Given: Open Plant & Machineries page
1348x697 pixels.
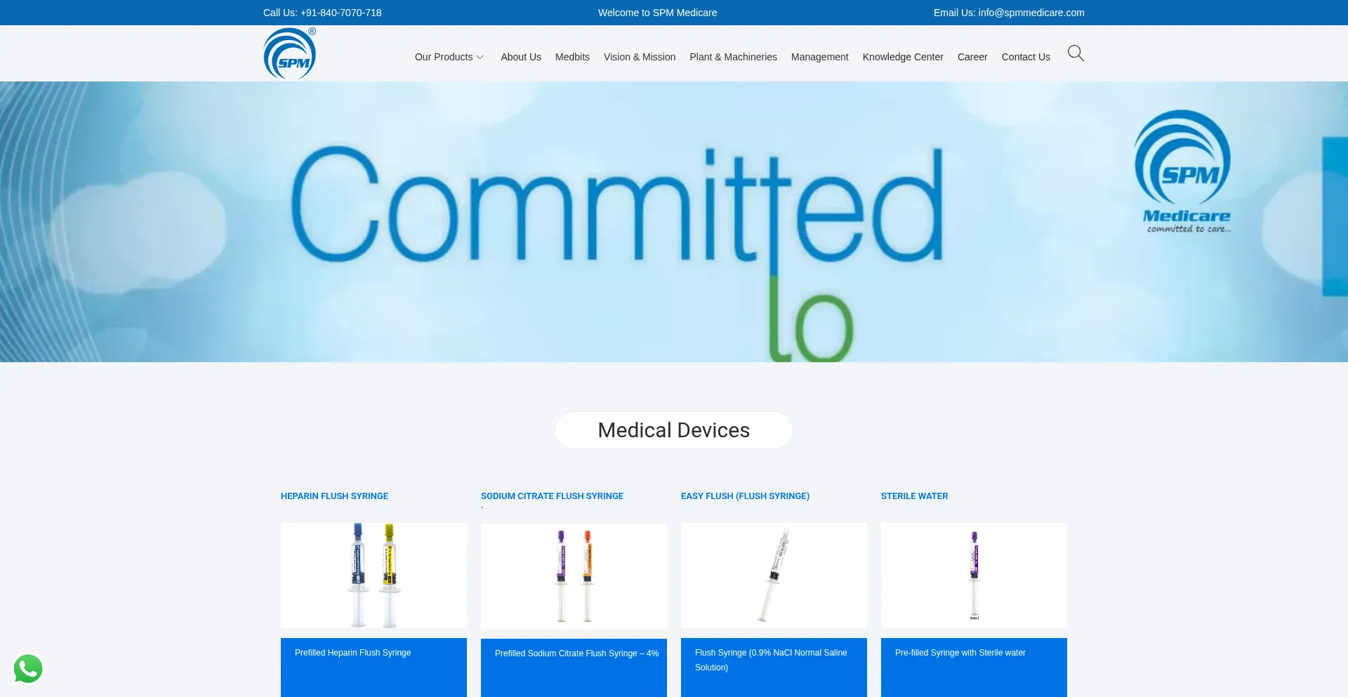Looking at the screenshot, I should 733,57.
